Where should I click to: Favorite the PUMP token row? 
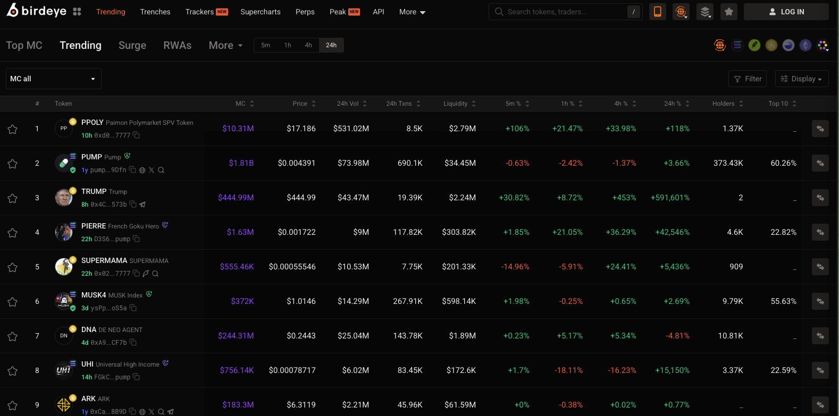click(13, 164)
